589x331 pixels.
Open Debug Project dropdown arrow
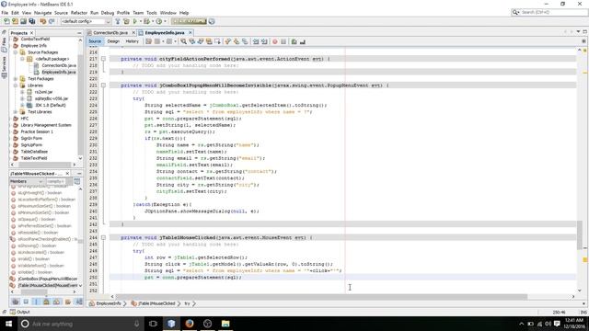(x=153, y=21)
